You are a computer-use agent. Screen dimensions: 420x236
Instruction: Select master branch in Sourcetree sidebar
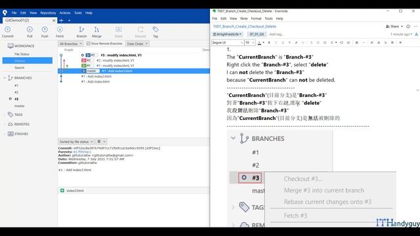(x=20, y=106)
